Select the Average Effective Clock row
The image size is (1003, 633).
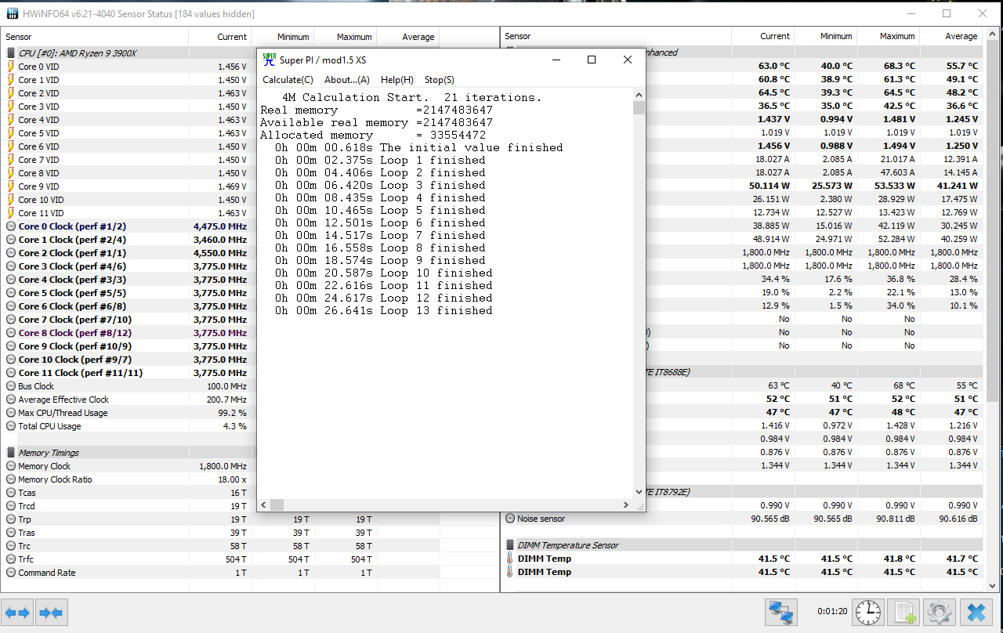pyautogui.click(x=127, y=400)
